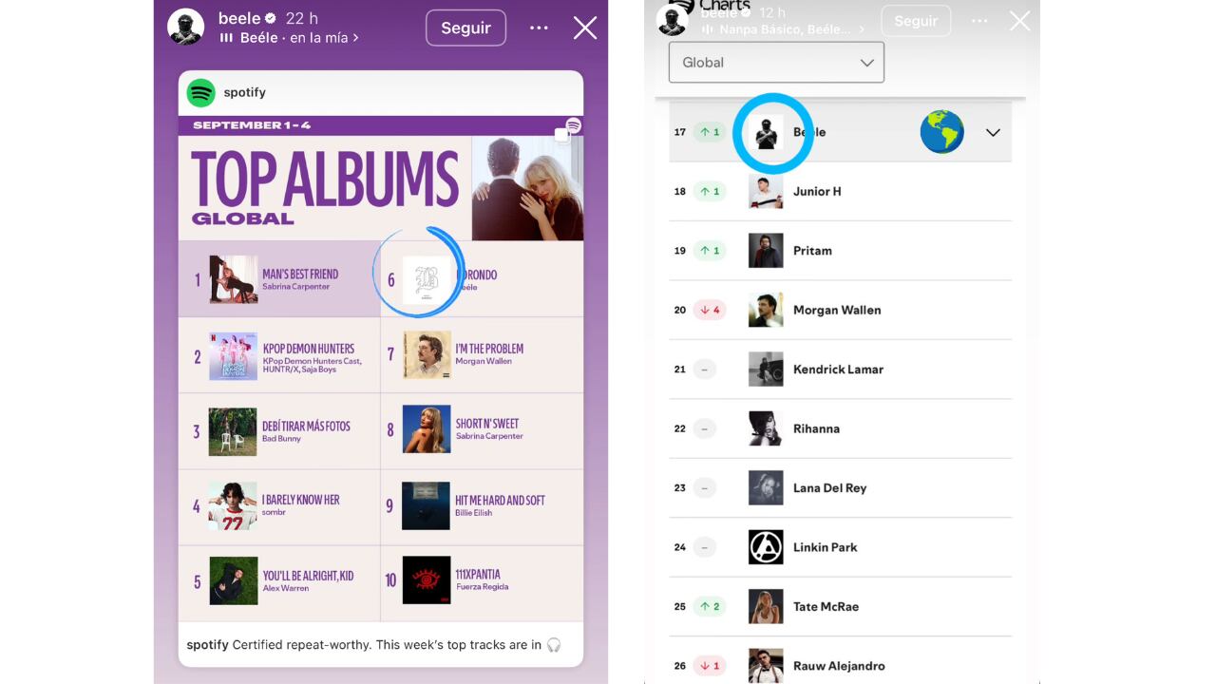Tap beele's profile avatar on left story
The height and width of the screenshot is (684, 1216).
click(186, 28)
